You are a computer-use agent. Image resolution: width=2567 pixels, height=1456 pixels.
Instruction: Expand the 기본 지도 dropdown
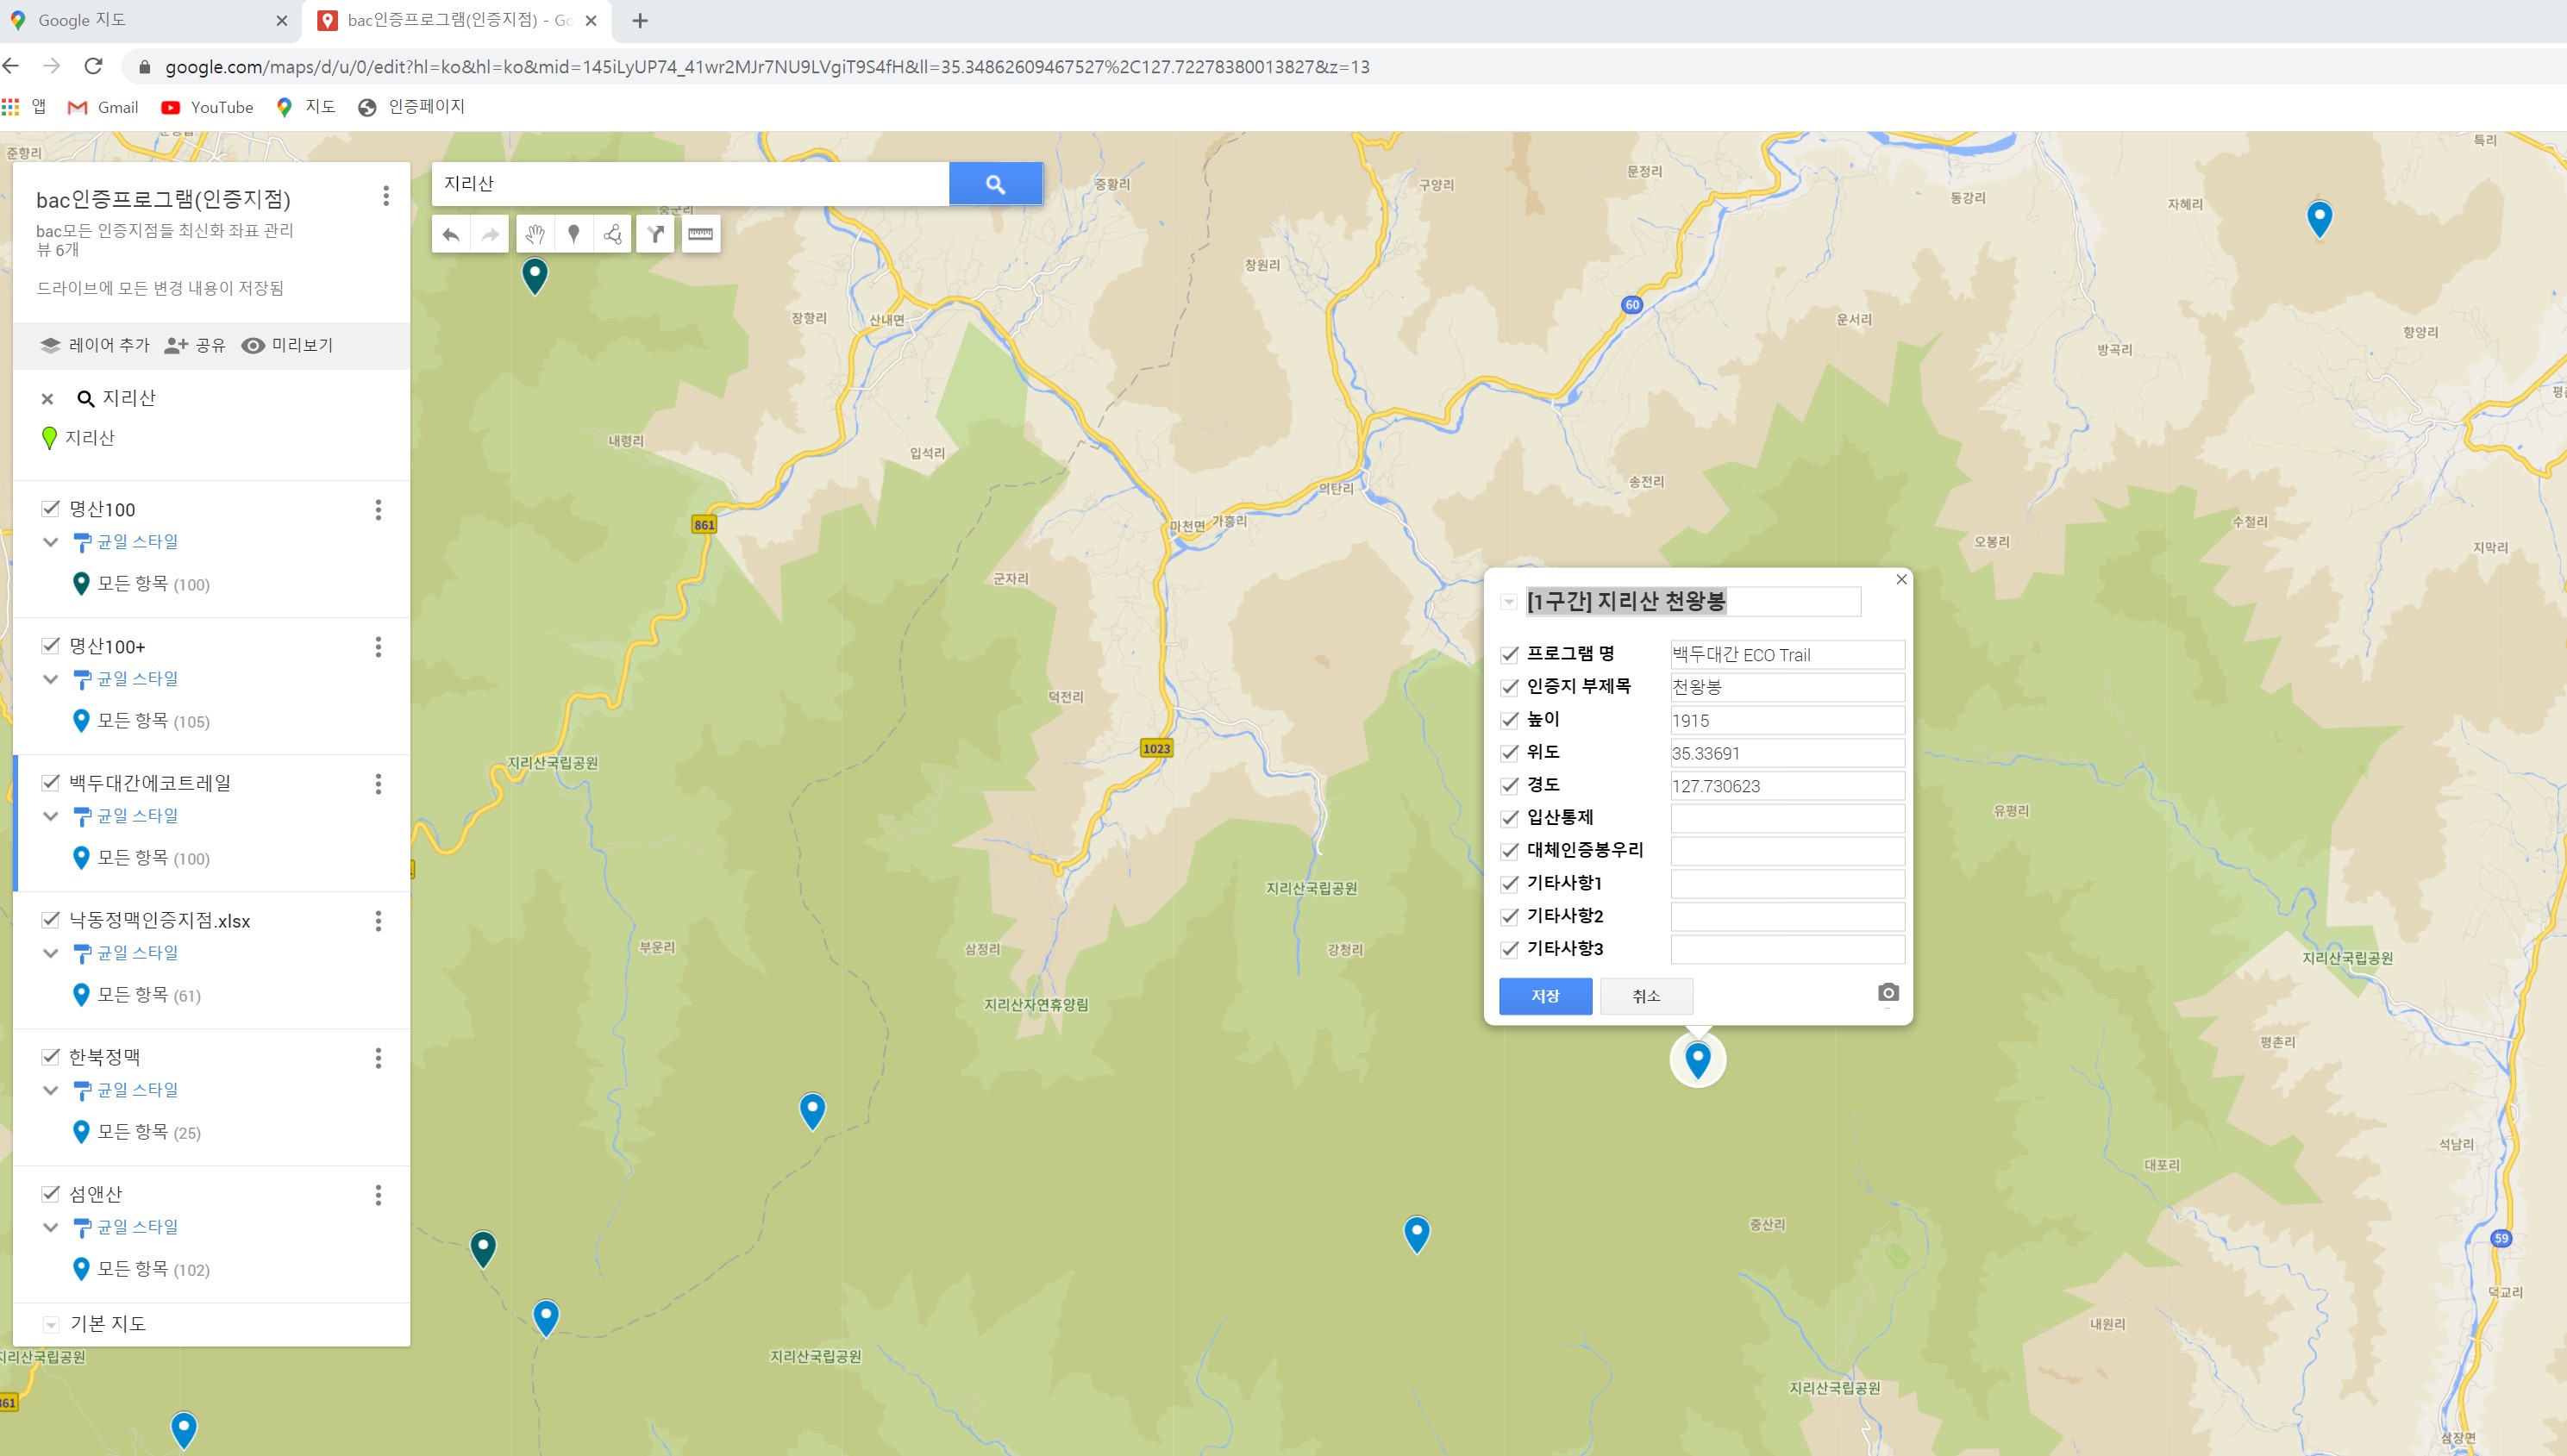(x=51, y=1325)
